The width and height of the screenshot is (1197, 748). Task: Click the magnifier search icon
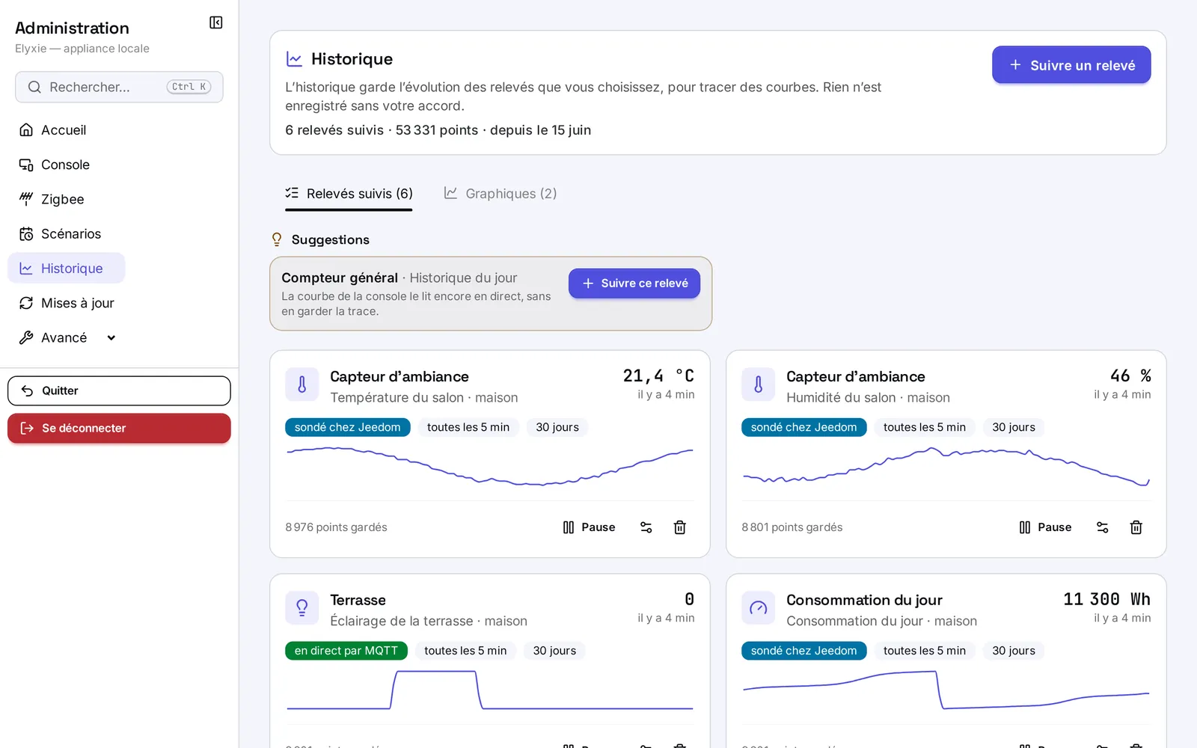pos(34,87)
